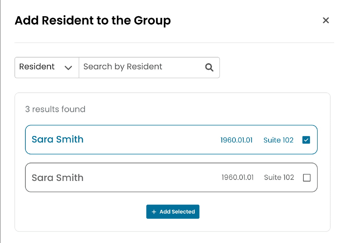Image resolution: width=345 pixels, height=243 pixels.
Task: Select the blue-outlined resident card's empty middle
Action: (151, 140)
